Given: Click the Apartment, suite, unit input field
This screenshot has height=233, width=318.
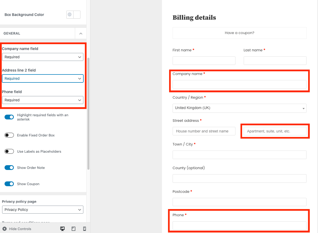Looking at the screenshot, I should click(x=275, y=131).
